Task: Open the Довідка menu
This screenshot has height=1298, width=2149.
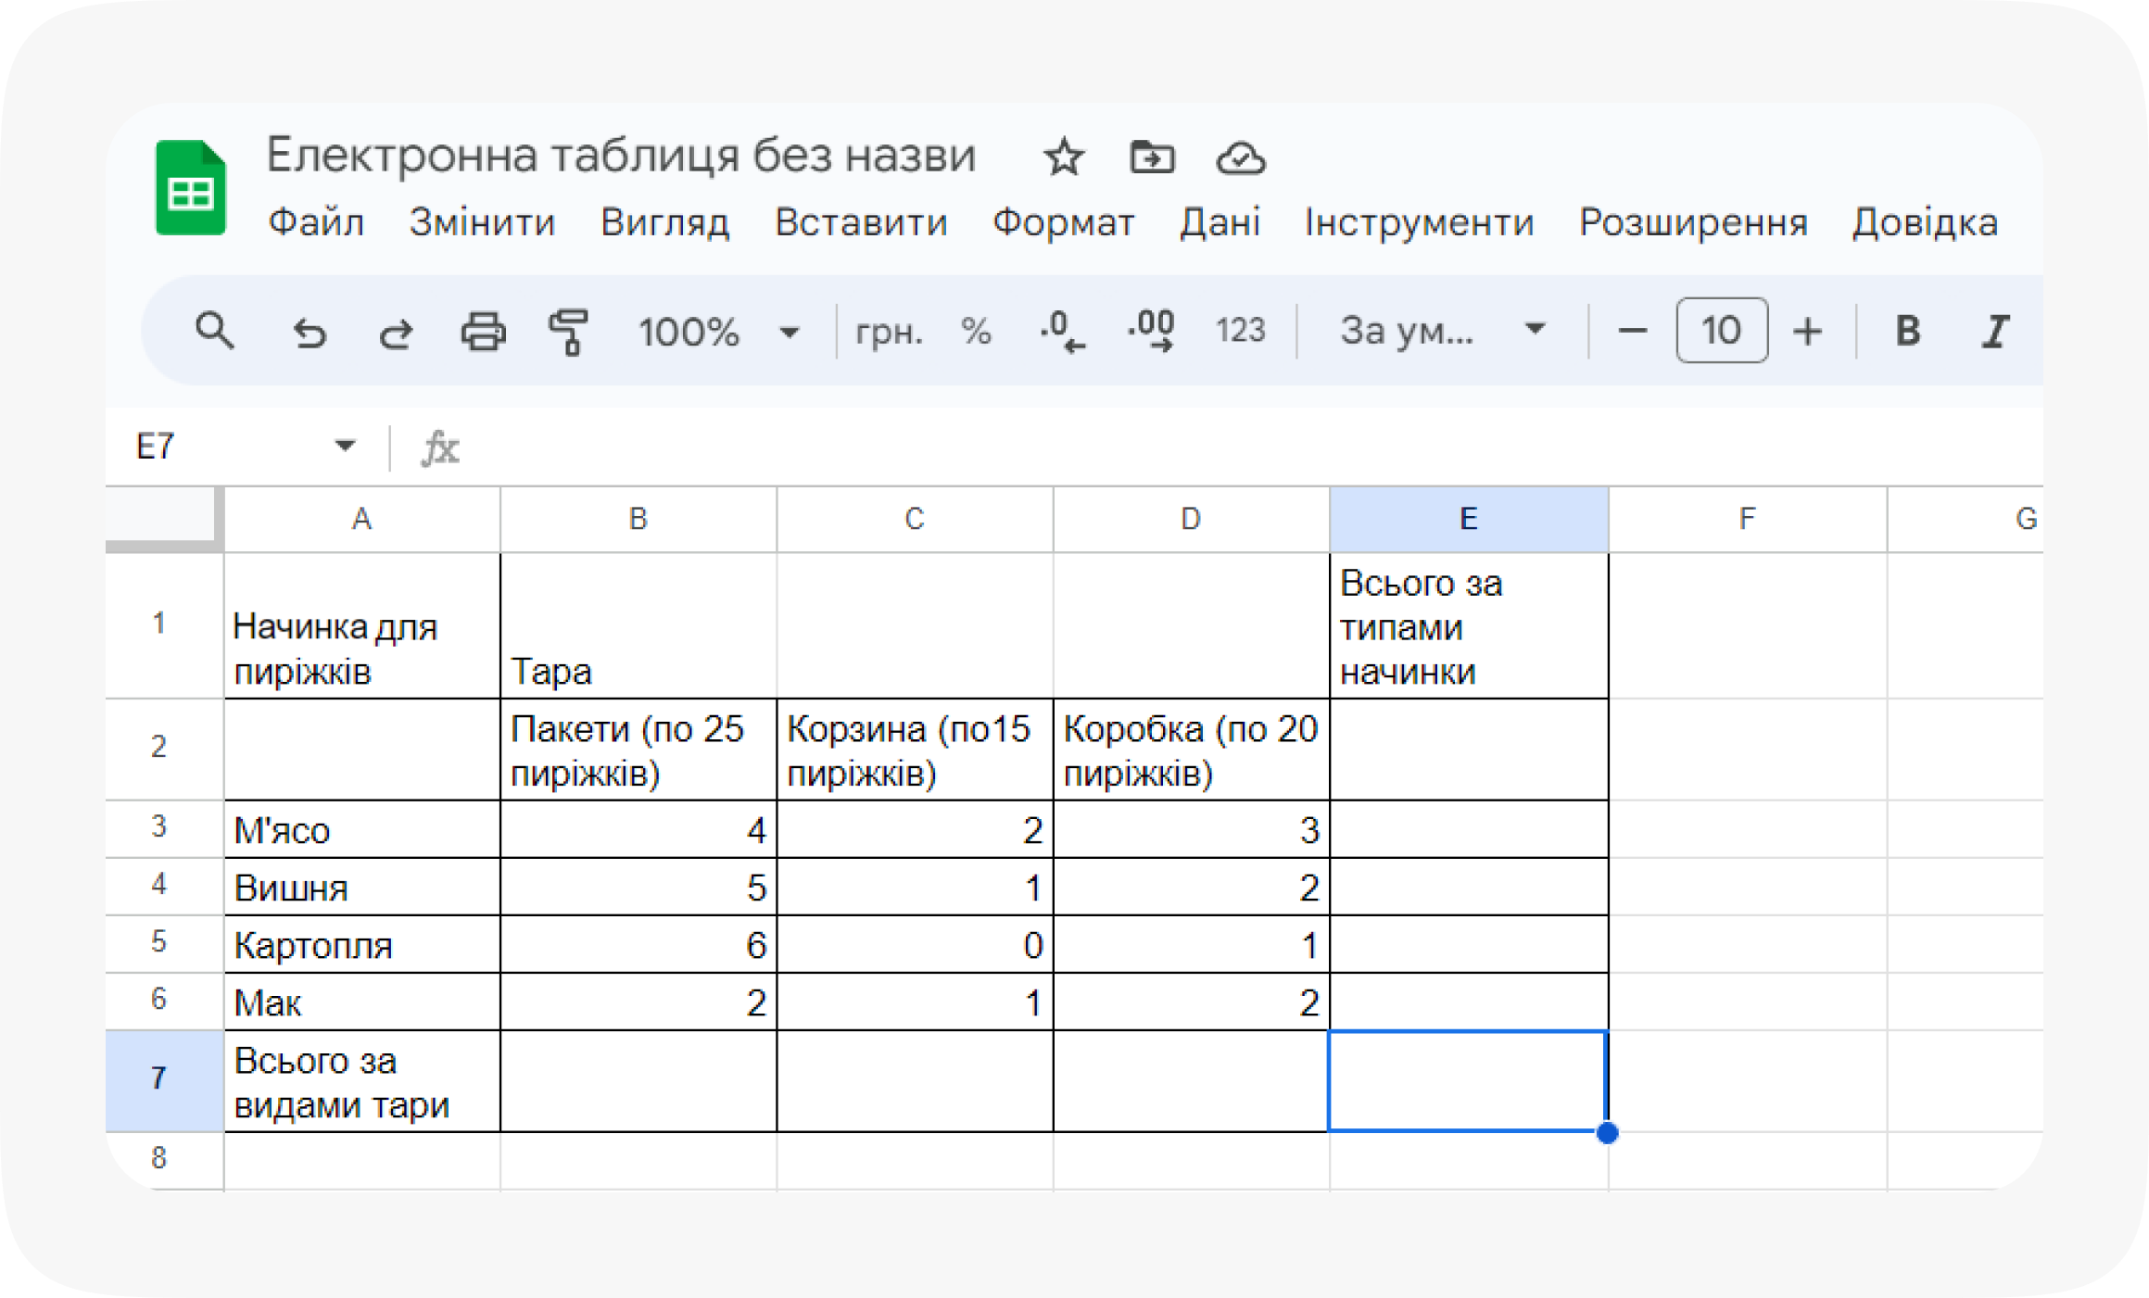Action: tap(1925, 222)
